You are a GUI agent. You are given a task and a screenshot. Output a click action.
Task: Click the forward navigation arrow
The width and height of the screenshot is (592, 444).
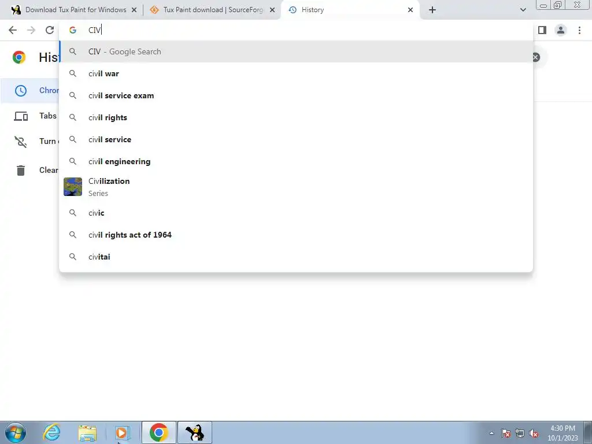[31, 30]
